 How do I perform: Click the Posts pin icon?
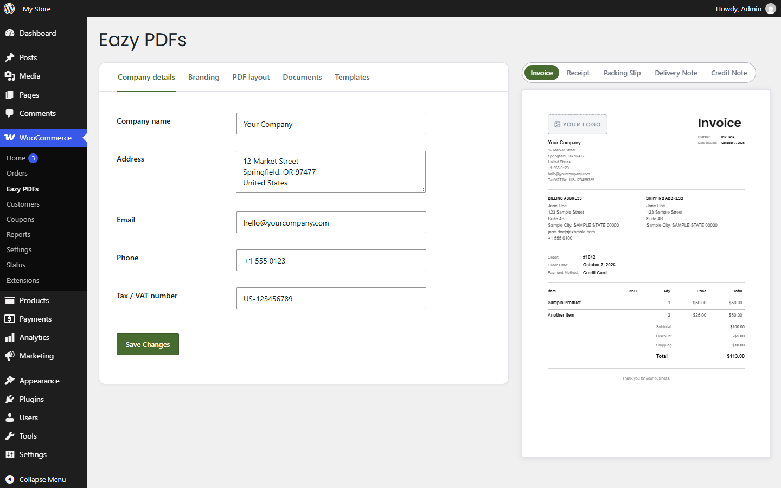tap(10, 57)
